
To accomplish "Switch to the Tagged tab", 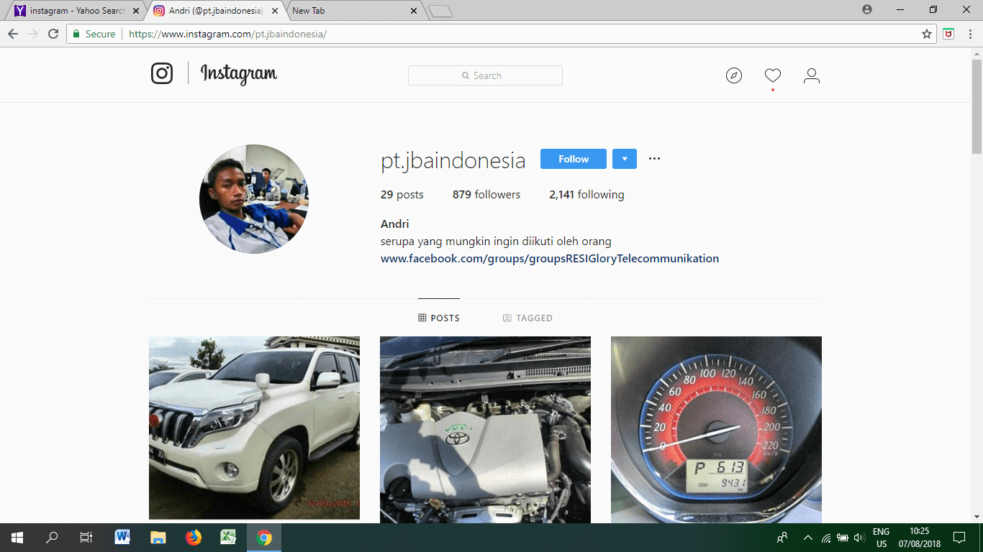I will [527, 318].
